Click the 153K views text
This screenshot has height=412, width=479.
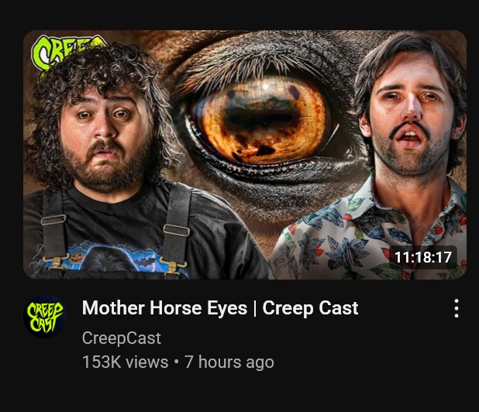(x=126, y=362)
